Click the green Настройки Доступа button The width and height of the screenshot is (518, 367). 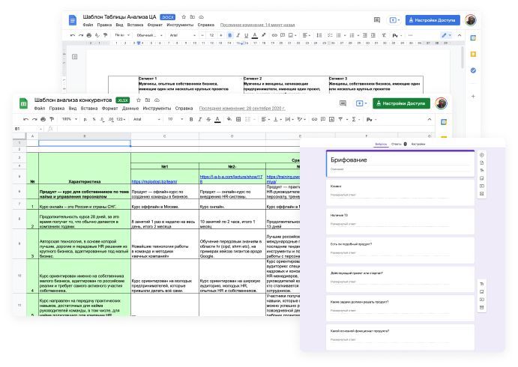pyautogui.click(x=401, y=103)
